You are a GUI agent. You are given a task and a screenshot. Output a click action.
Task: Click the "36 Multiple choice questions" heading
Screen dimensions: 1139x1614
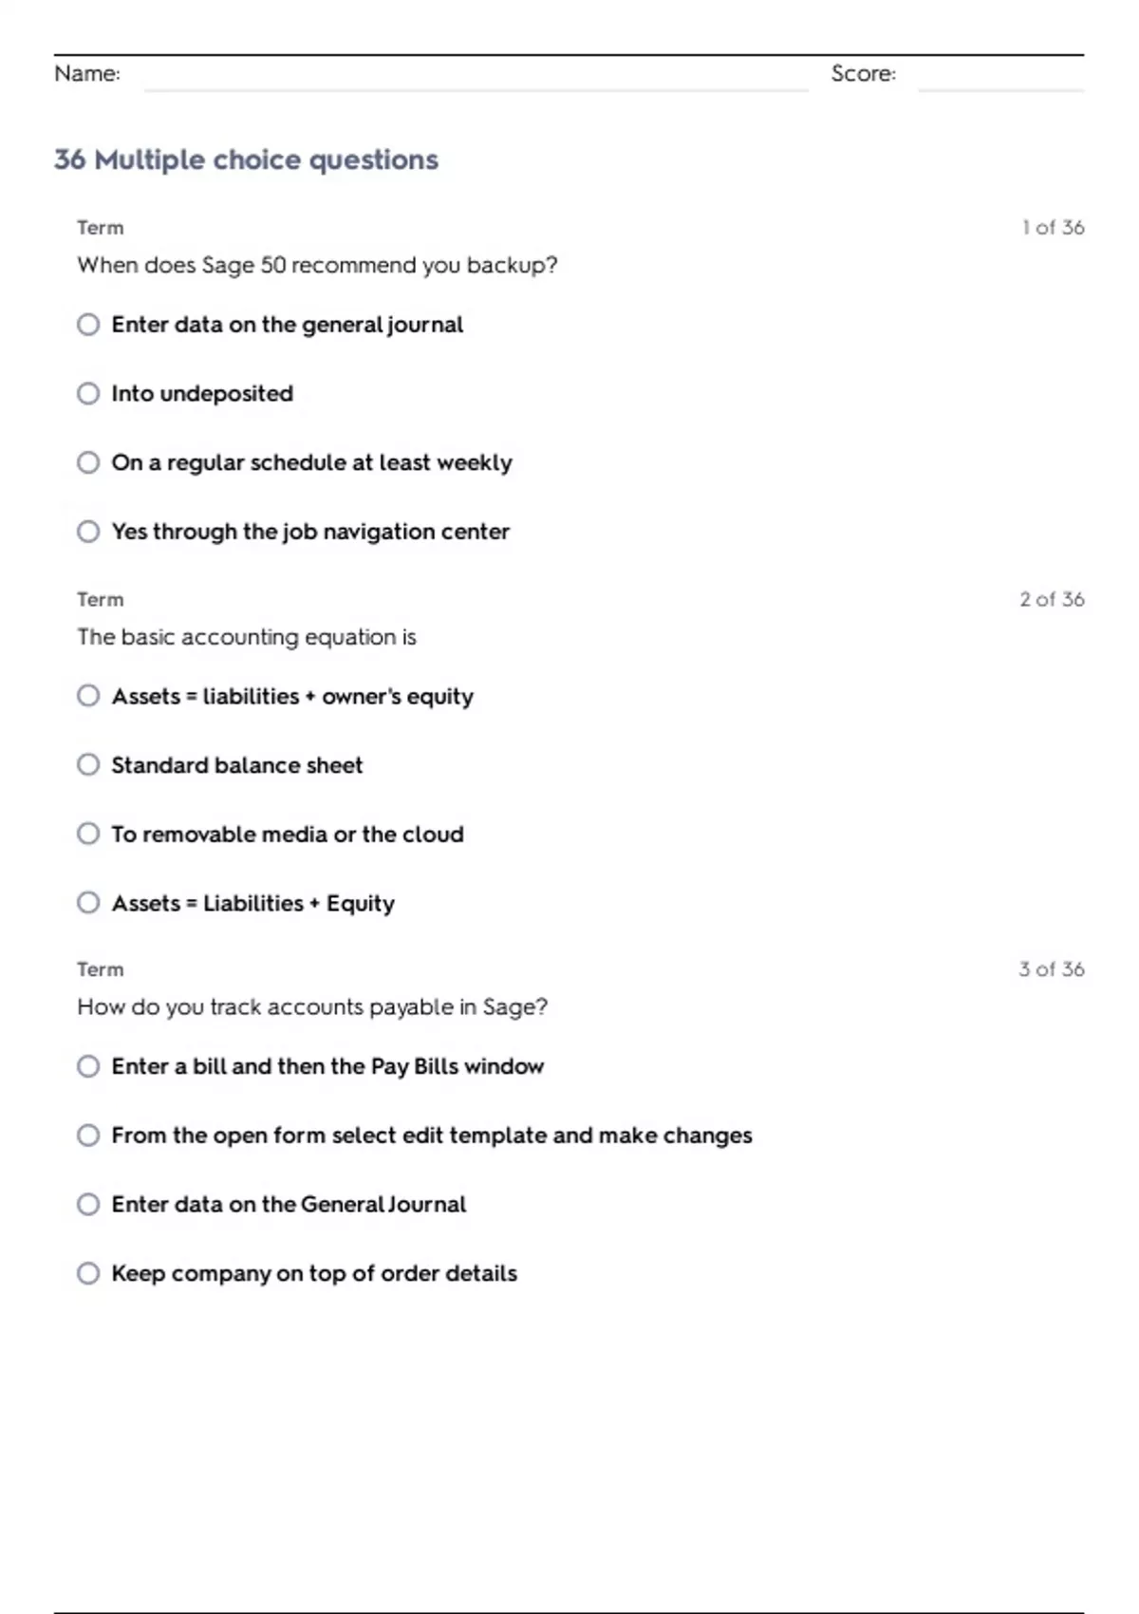(246, 160)
